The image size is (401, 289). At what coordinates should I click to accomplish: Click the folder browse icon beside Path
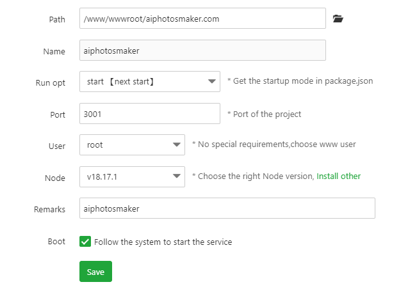pos(338,19)
